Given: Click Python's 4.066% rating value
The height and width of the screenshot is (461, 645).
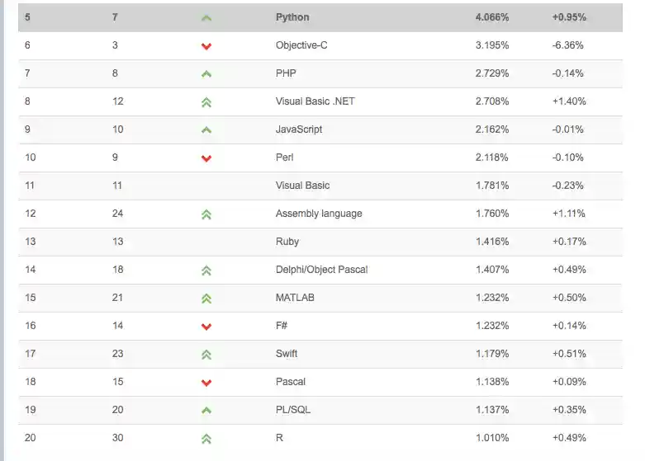Looking at the screenshot, I should pos(492,17).
